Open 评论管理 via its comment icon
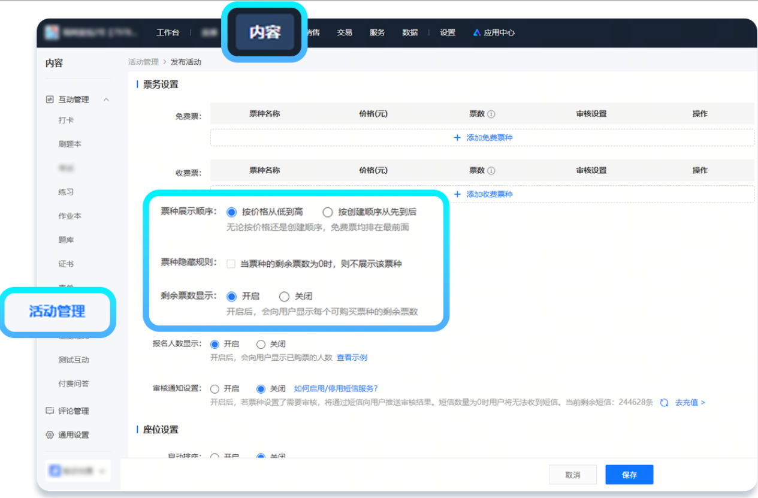This screenshot has width=758, height=498. point(50,411)
